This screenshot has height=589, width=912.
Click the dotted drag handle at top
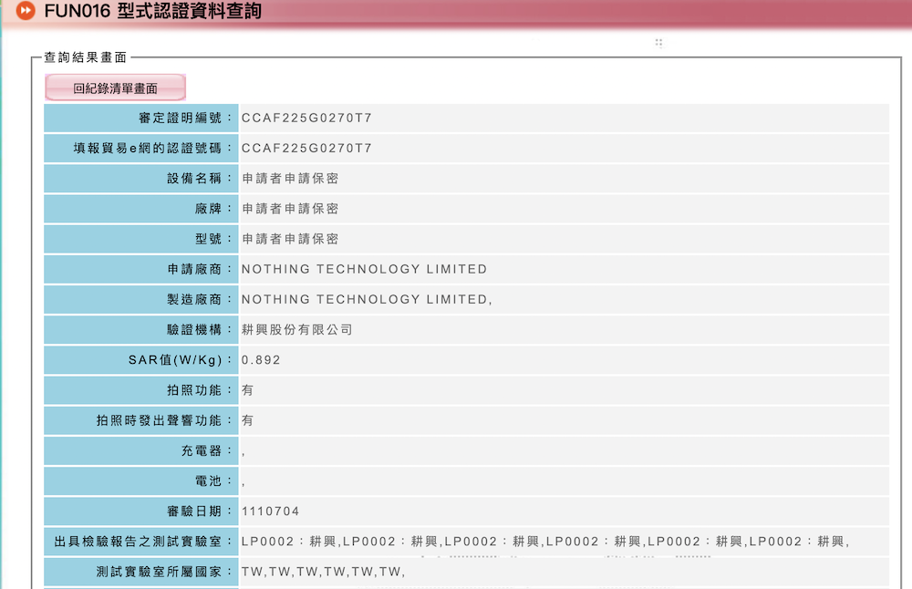click(x=658, y=43)
